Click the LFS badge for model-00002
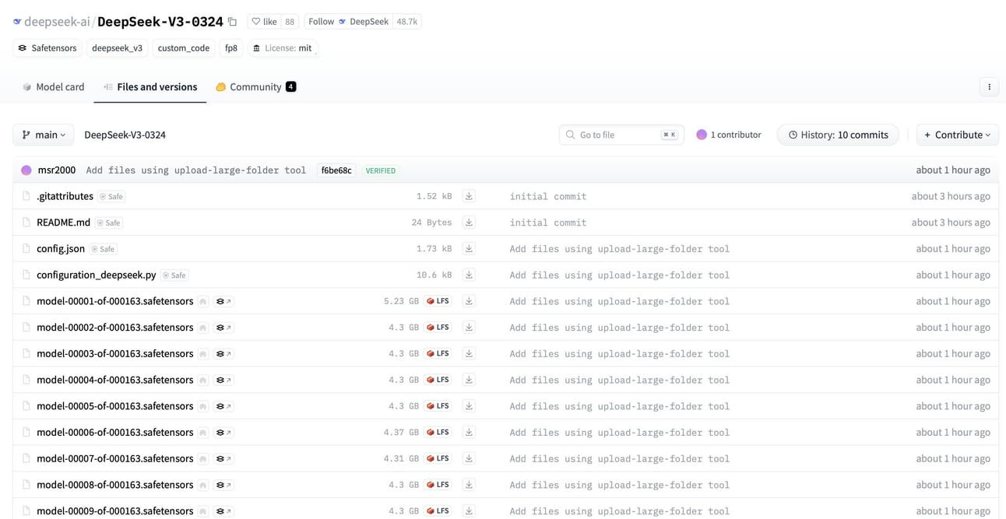This screenshot has width=1006, height=519. pyautogui.click(x=438, y=328)
